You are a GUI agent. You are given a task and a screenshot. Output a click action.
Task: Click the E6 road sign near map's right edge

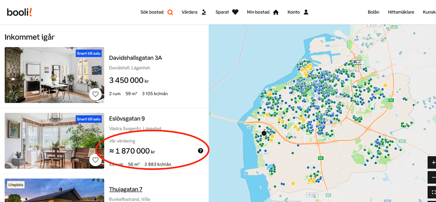pyautogui.click(x=392, y=100)
